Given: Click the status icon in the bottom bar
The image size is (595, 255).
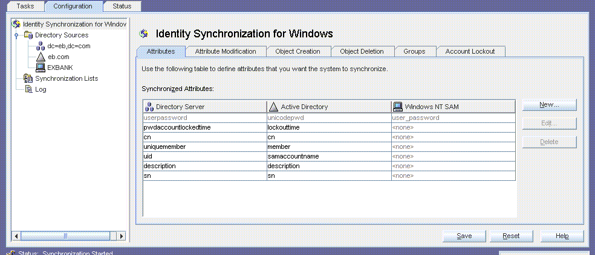Looking at the screenshot, I should point(11,253).
